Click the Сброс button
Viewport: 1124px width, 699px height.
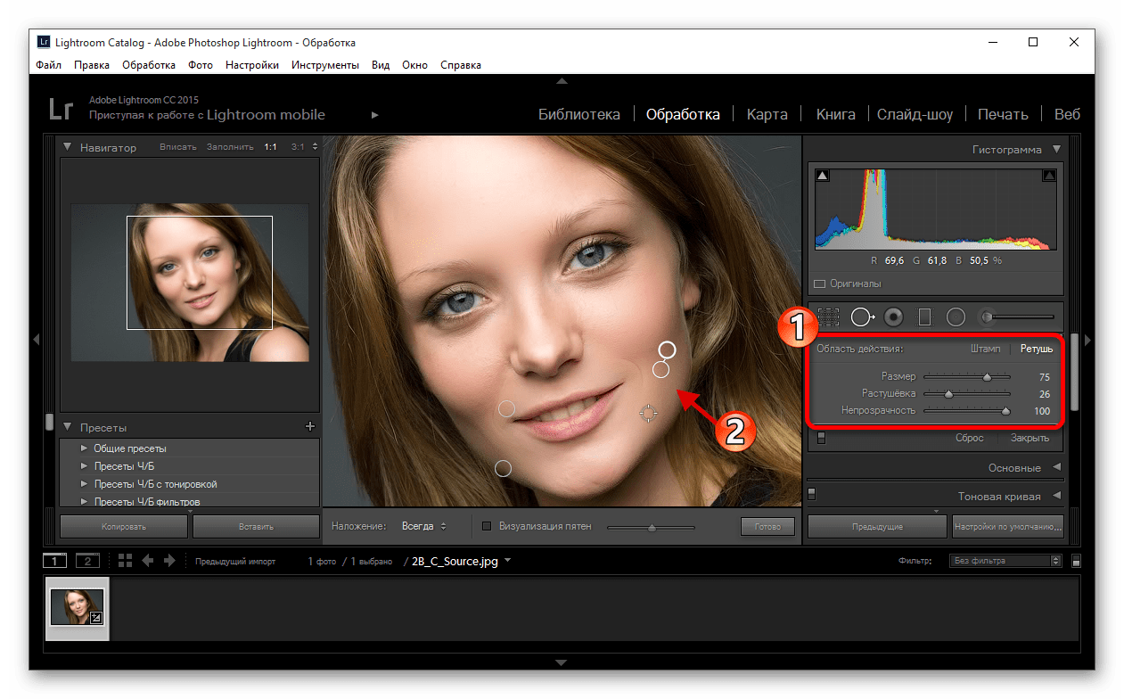969,438
